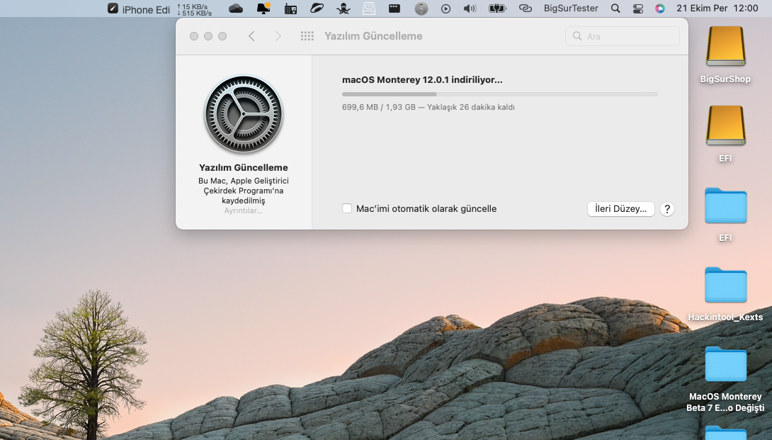Click the battery status menu bar icon
The image size is (772, 440).
(x=496, y=9)
